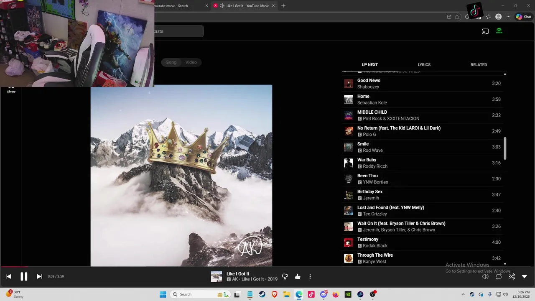Viewport: 535px width, 301px height.
Task: Select Wait On It in the queue
Action: (x=422, y=227)
